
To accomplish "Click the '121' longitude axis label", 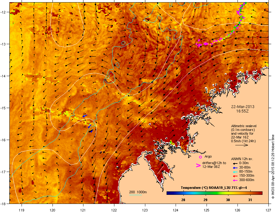I will [83, 210].
